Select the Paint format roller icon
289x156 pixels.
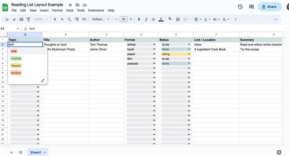point(29,19)
